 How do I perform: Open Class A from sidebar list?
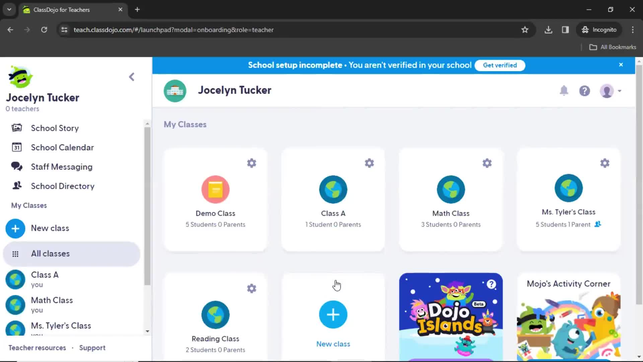point(71,279)
